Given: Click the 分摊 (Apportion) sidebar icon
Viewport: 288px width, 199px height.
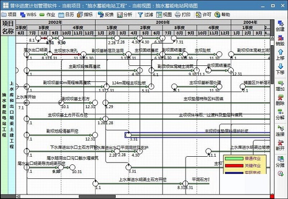Looking at the screenshot, I should (280, 159).
